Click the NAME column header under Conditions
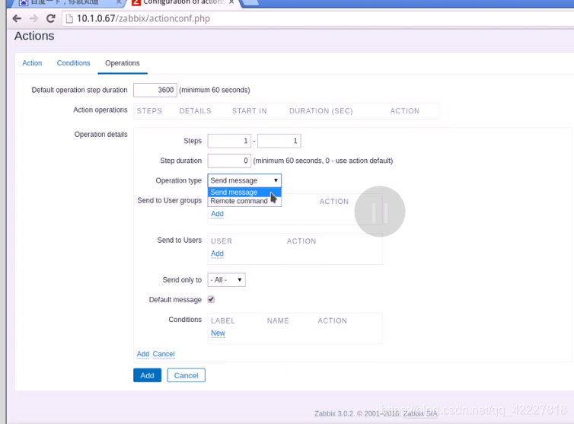574x424 pixels. tap(278, 320)
